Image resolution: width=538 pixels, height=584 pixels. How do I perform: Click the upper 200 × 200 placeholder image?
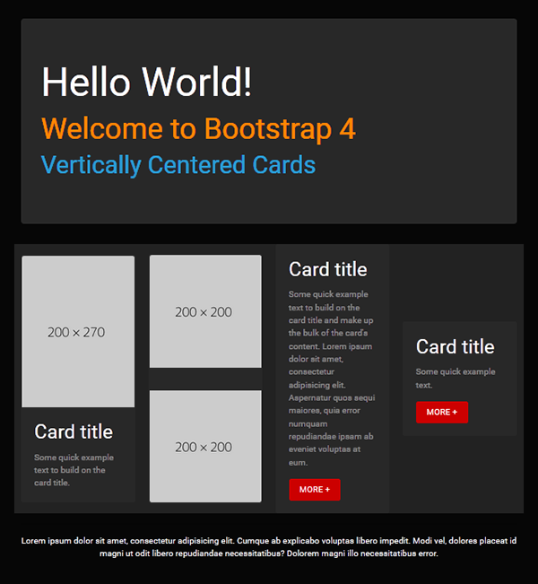pos(205,311)
